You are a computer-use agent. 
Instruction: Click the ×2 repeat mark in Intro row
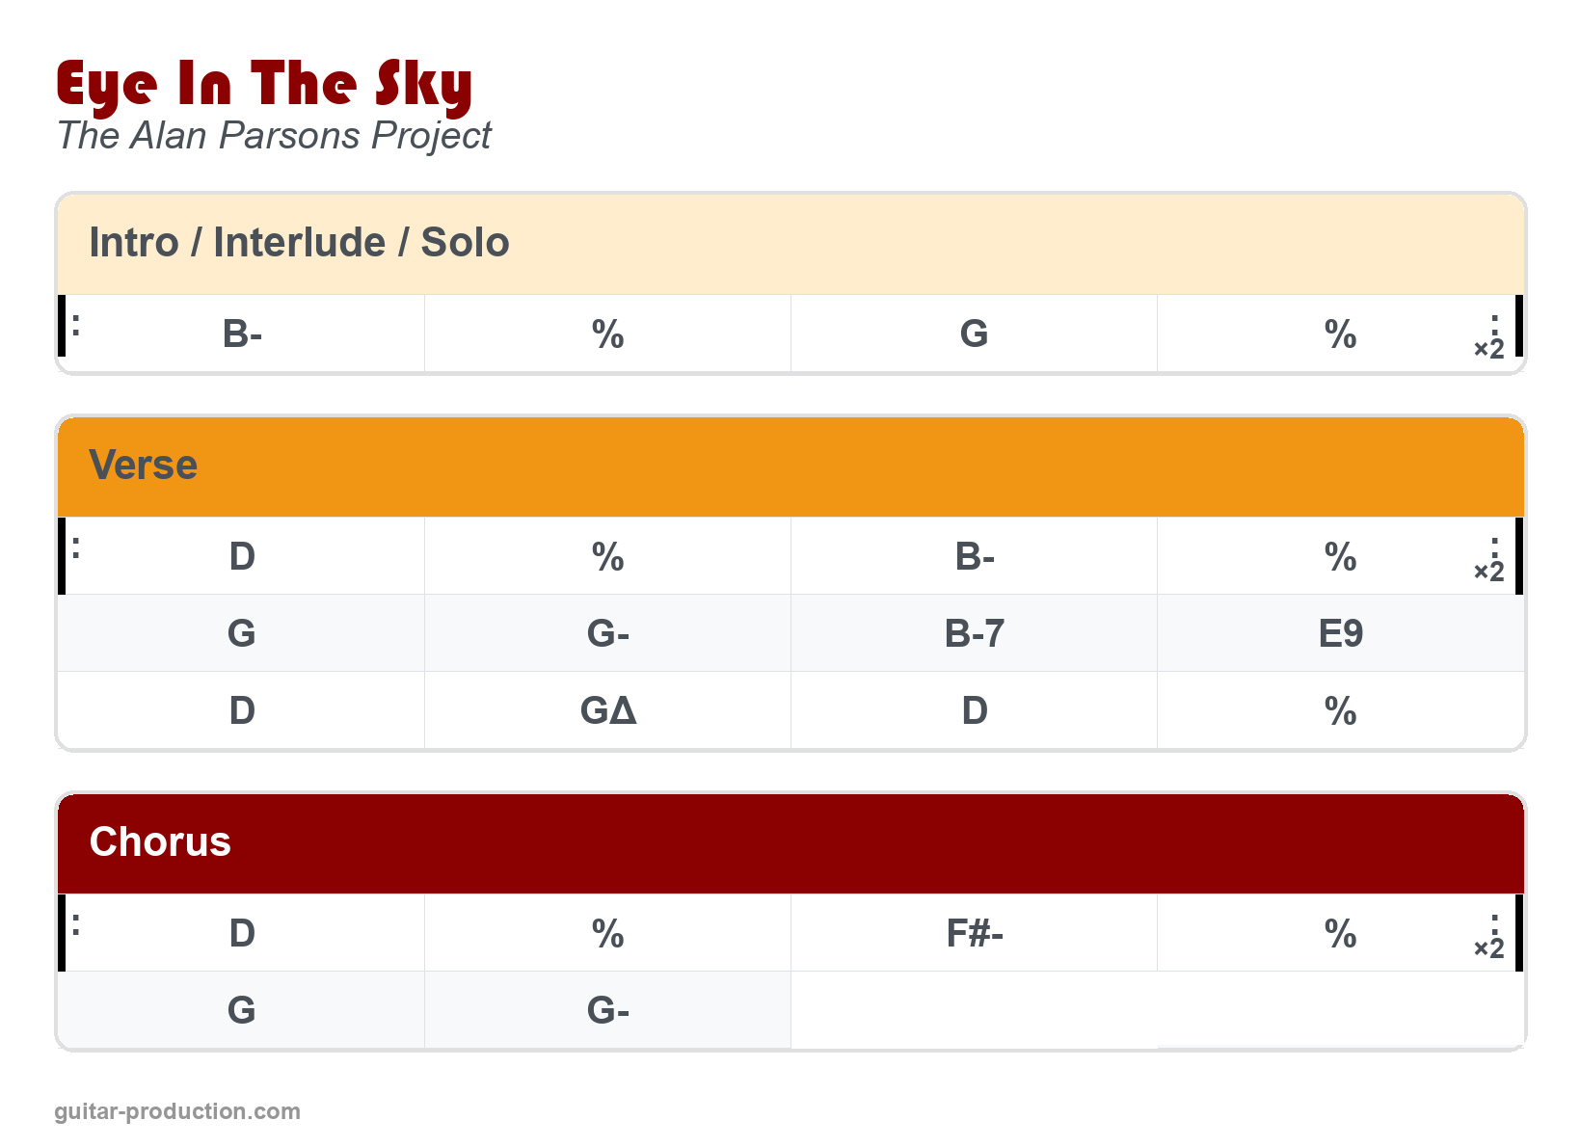[x=1488, y=349]
